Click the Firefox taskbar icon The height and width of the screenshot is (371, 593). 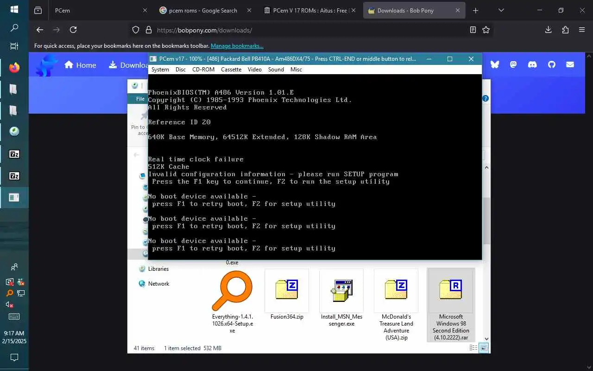pos(14,68)
